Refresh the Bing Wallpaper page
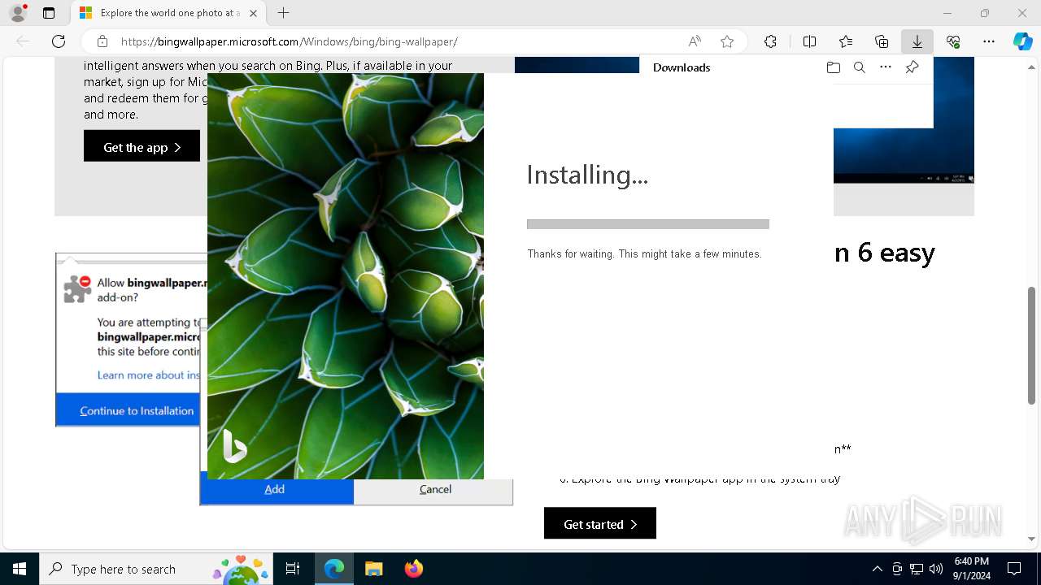This screenshot has height=585, width=1041. click(59, 41)
